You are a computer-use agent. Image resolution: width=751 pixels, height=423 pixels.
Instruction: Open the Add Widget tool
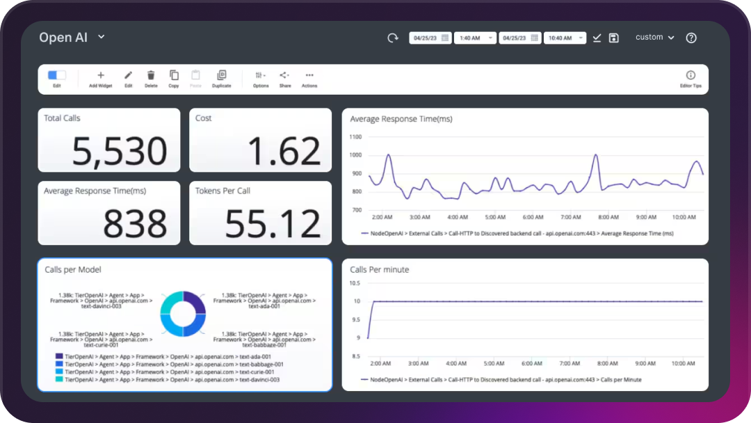tap(100, 77)
